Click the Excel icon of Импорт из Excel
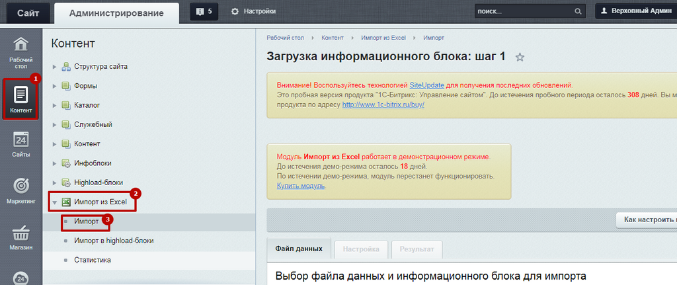Image resolution: width=677 pixels, height=285 pixels. pos(65,202)
